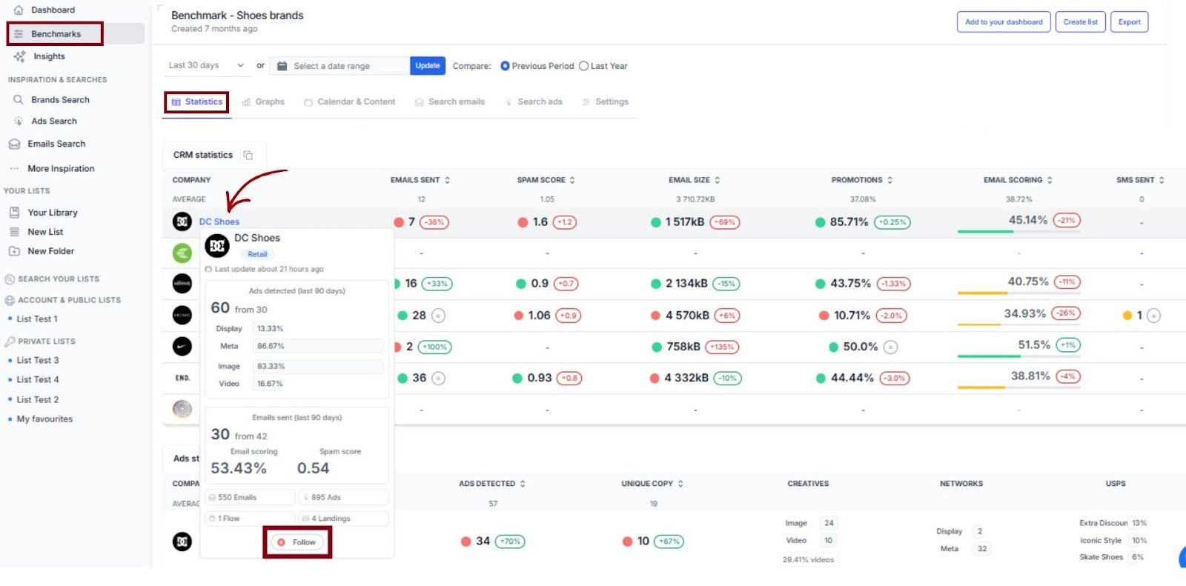1186x586 pixels.
Task: Click the Private Lists key icon
Action: (x=10, y=342)
